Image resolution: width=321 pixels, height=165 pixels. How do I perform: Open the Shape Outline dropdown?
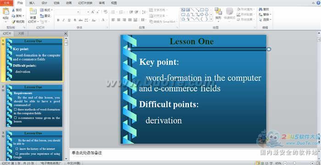click(x=245, y=15)
